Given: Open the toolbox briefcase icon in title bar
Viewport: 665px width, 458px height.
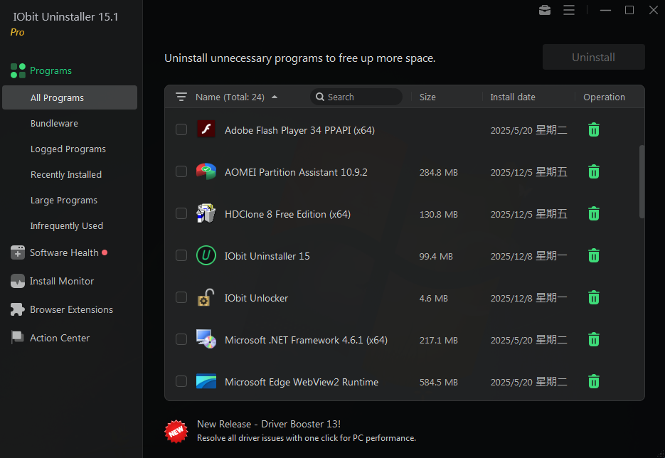Looking at the screenshot, I should point(544,11).
